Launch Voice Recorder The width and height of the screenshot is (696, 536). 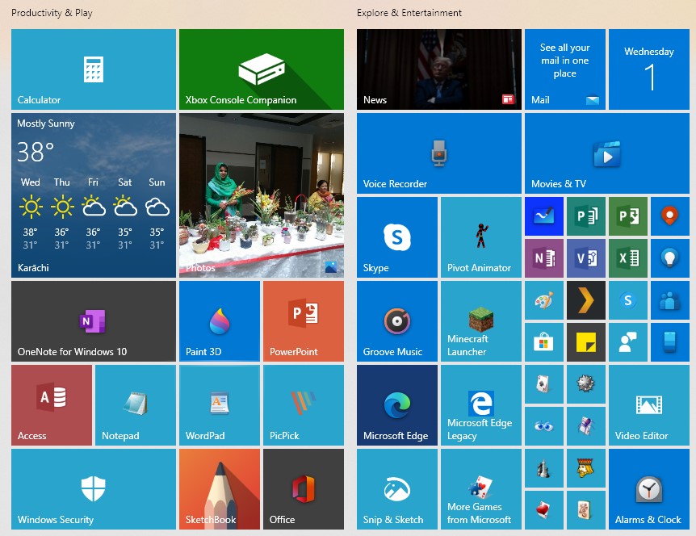click(x=439, y=153)
